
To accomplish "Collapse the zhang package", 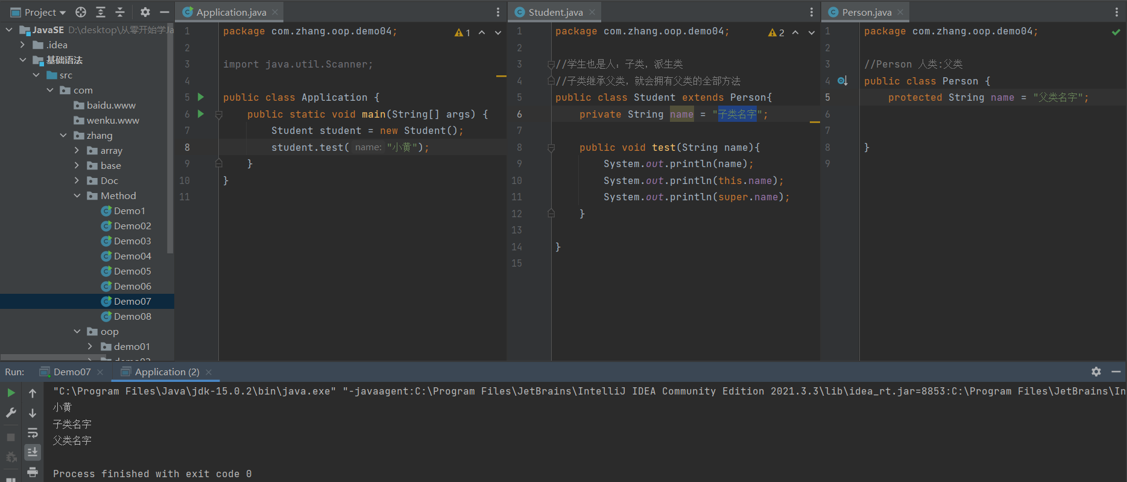I will pos(63,135).
